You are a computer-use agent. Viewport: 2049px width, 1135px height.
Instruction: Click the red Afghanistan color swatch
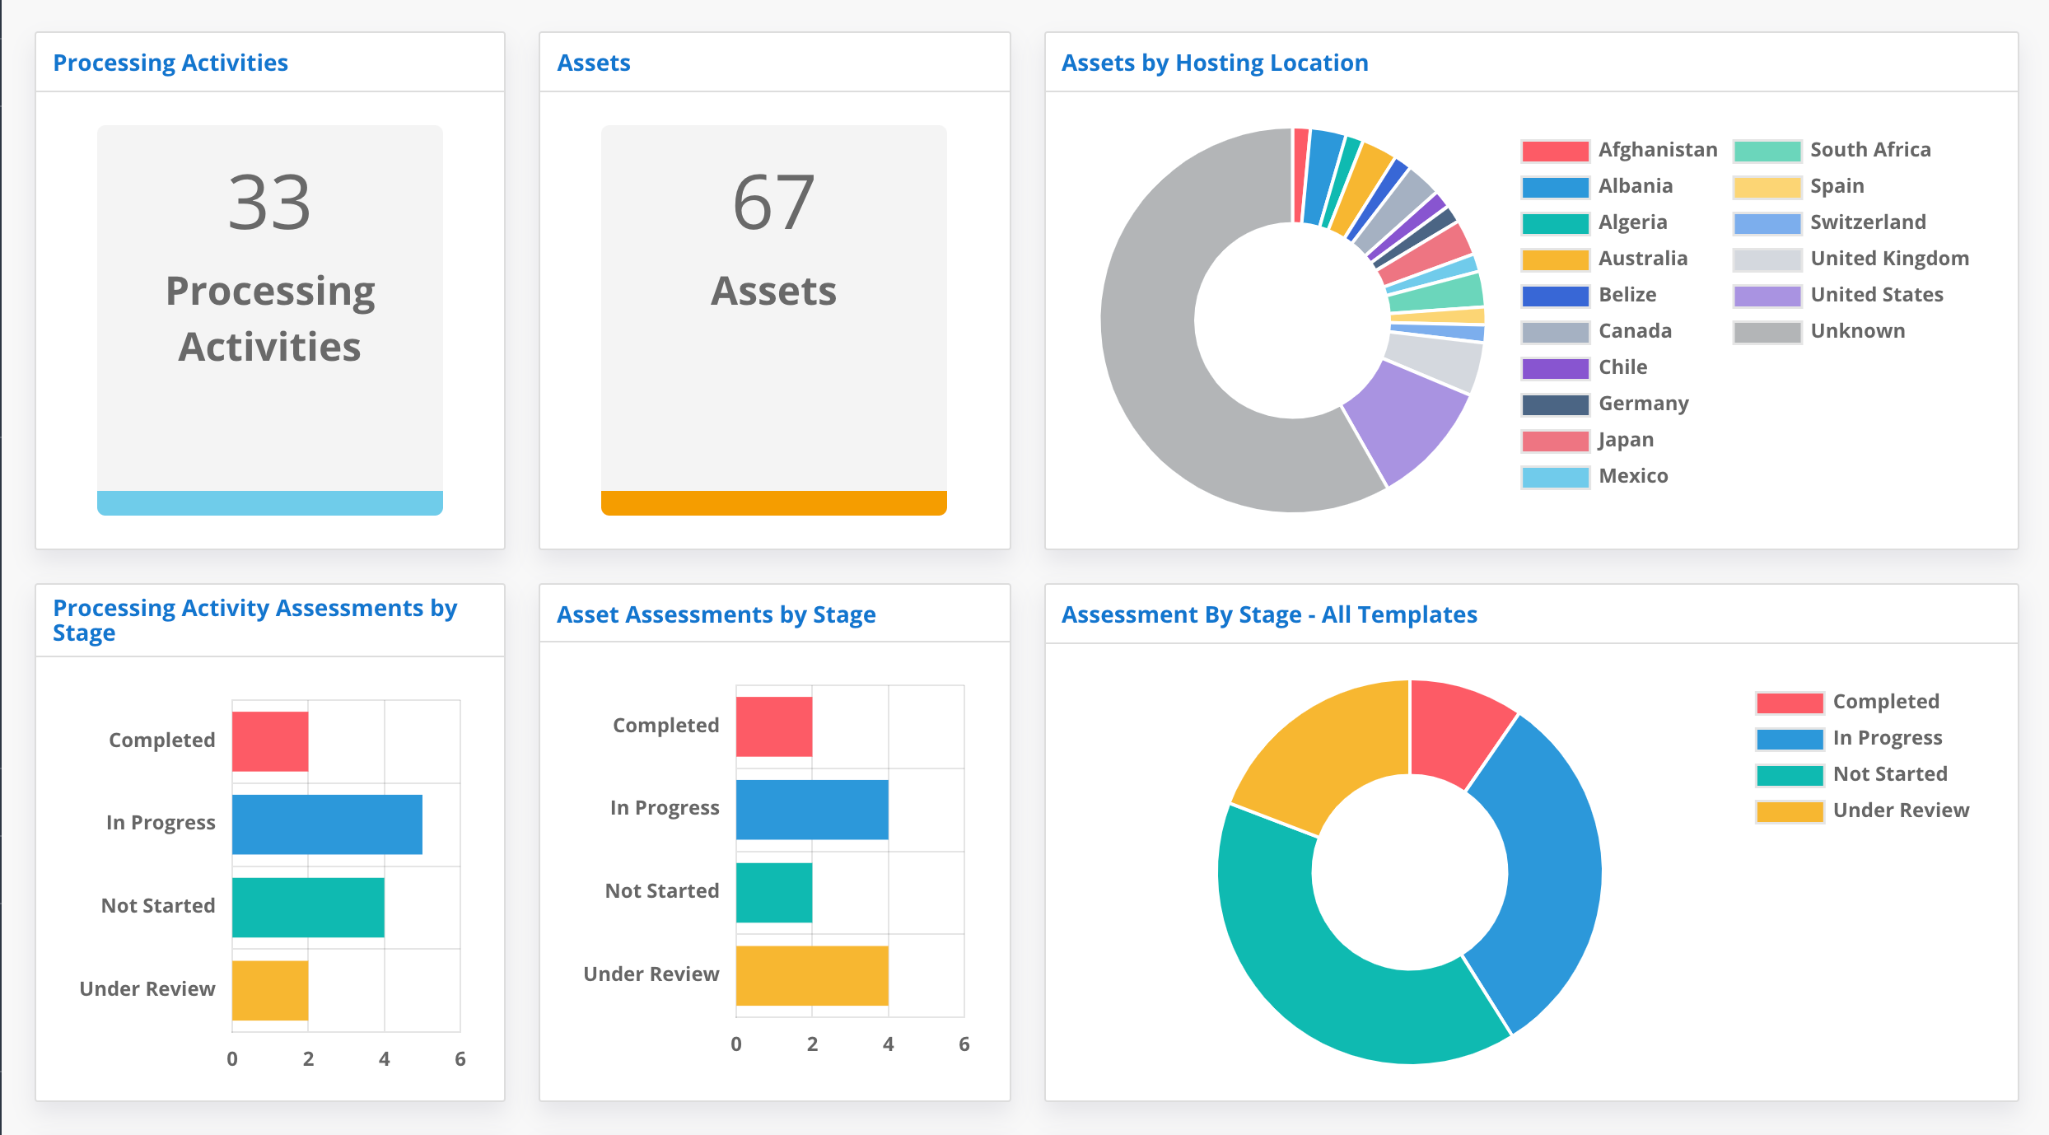1555,149
